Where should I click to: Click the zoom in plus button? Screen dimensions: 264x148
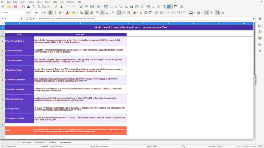255,146
